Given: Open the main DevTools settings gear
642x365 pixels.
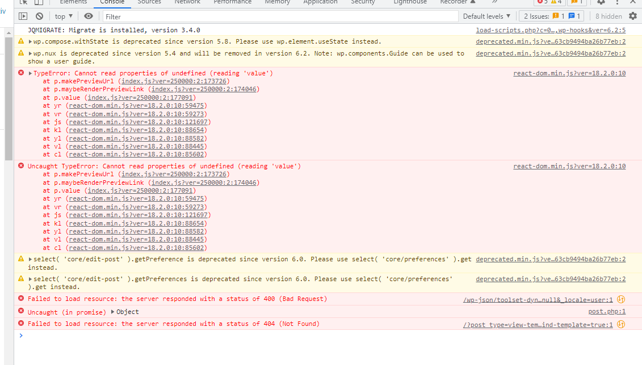Looking at the screenshot, I should tap(601, 3).
